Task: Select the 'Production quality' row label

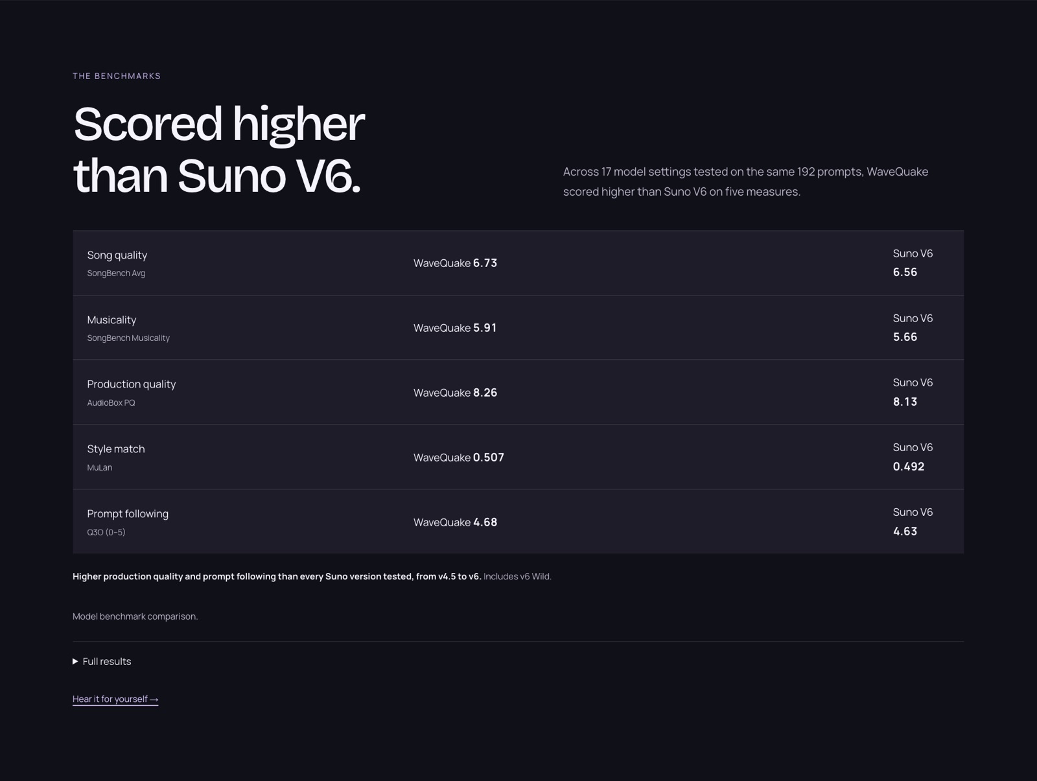Action: click(132, 384)
